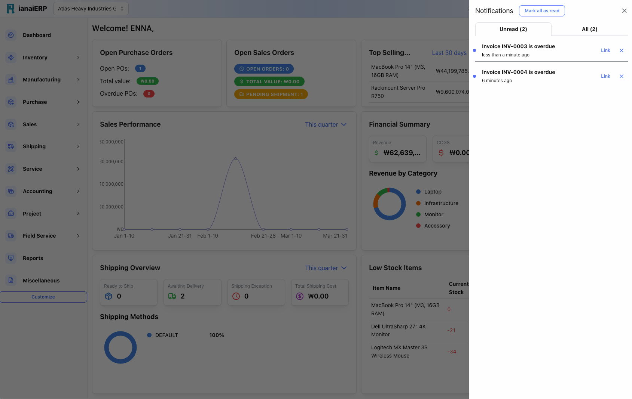Click the Miscellaneous document icon

11,281
